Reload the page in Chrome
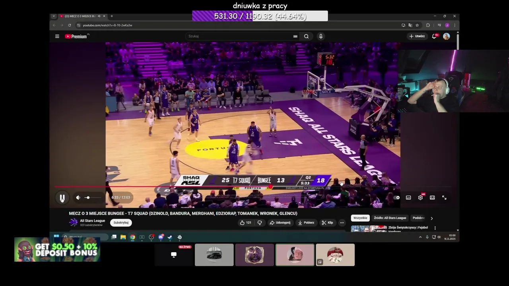 (x=70, y=25)
